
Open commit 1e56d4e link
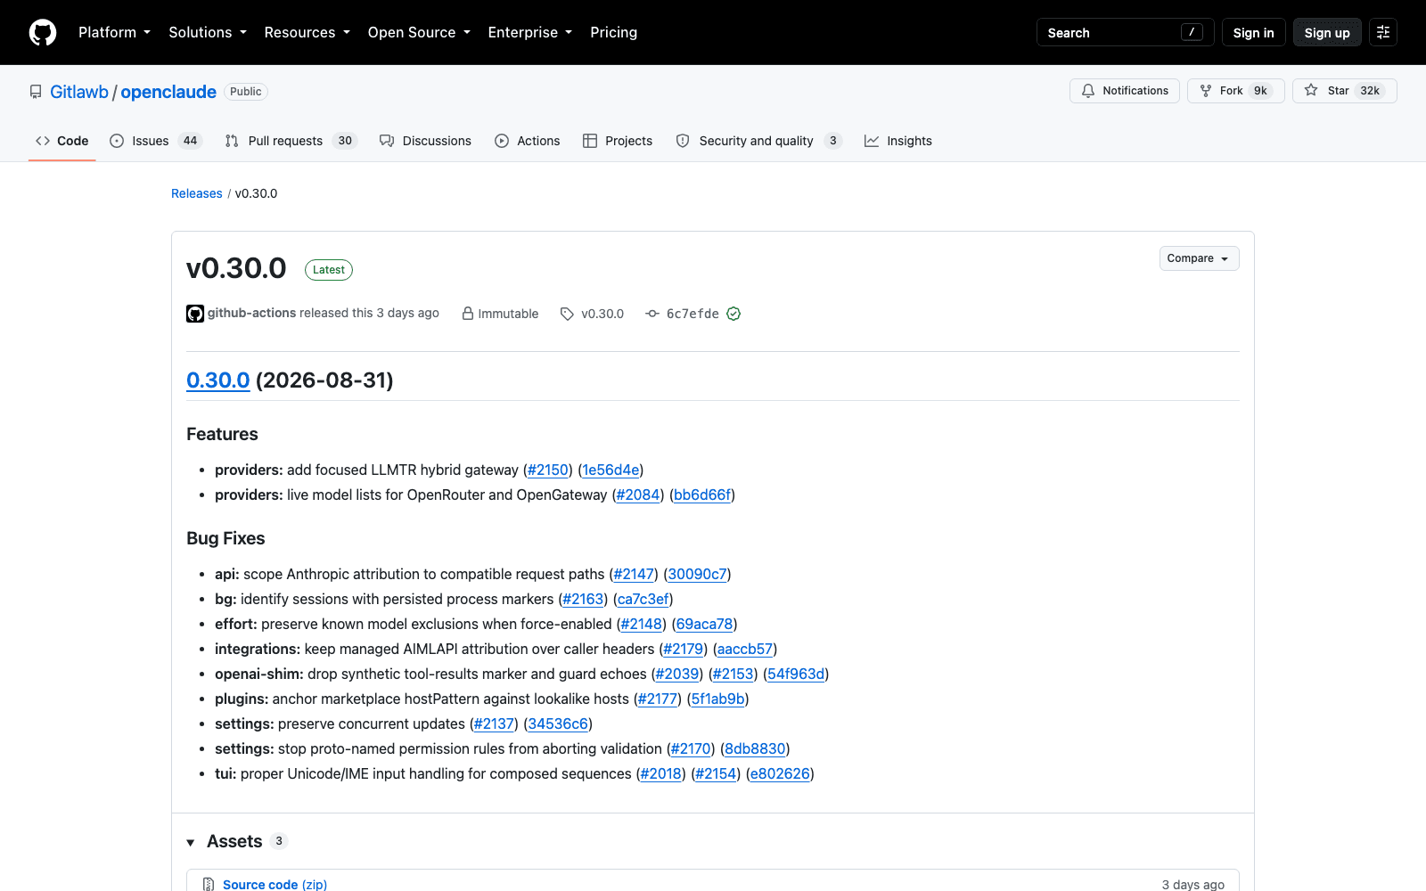(611, 470)
